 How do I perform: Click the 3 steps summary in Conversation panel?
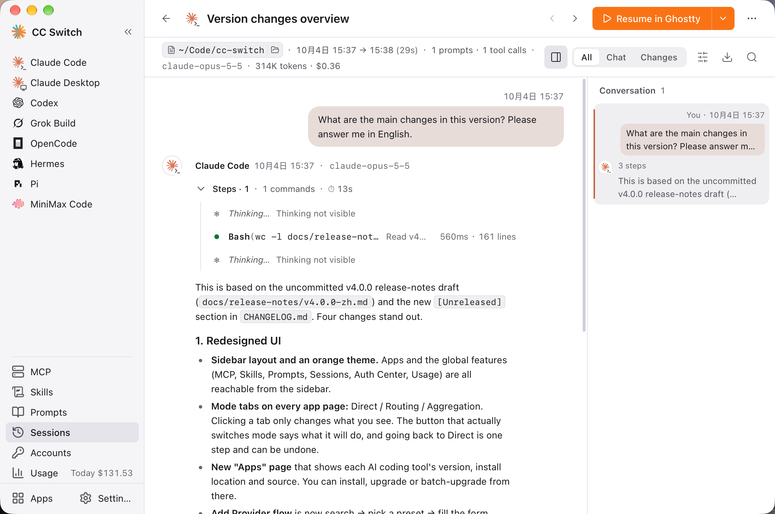(x=632, y=166)
